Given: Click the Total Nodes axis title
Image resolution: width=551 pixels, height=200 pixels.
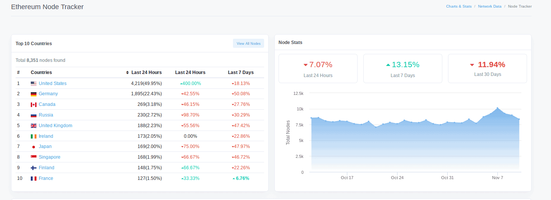Looking at the screenshot, I should [x=288, y=132].
